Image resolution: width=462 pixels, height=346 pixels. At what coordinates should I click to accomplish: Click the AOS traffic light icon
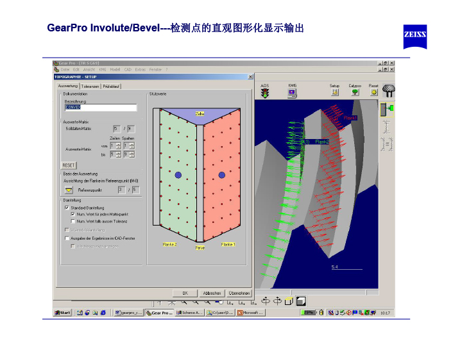pos(264,93)
